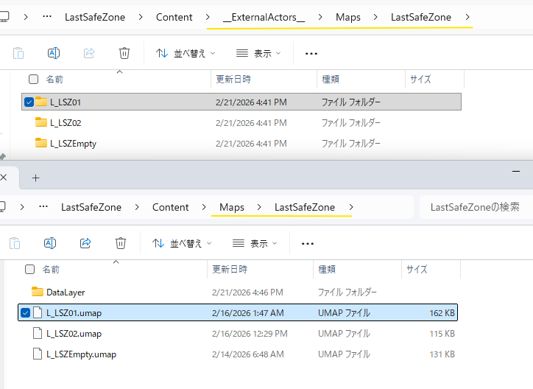Sort by Date modified (更新日時) in the upper window
The height and width of the screenshot is (389, 533).
(233, 80)
